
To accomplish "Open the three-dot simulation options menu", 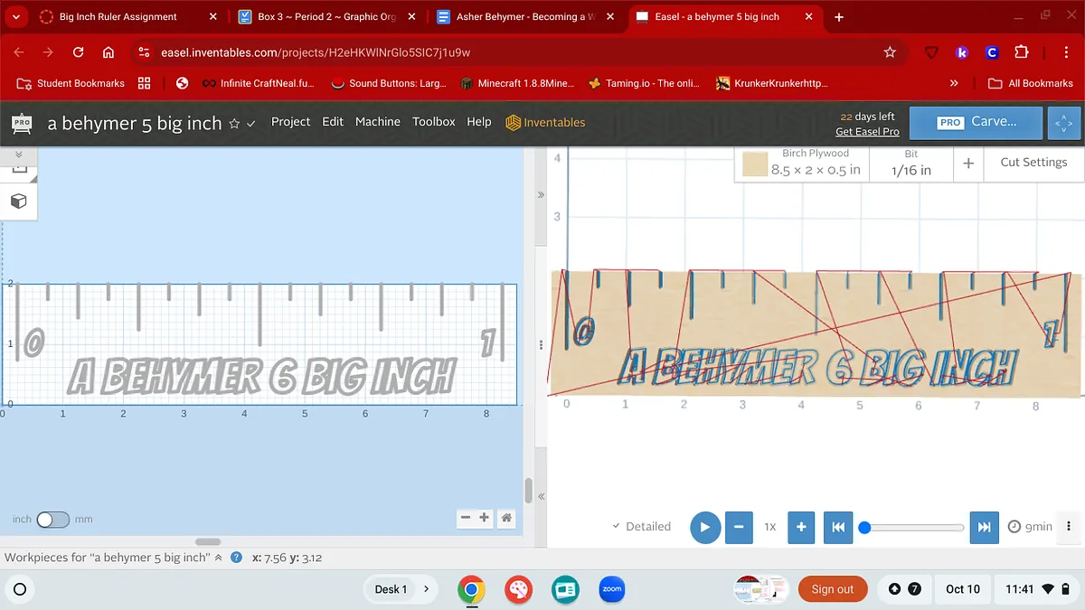I will 1069,527.
